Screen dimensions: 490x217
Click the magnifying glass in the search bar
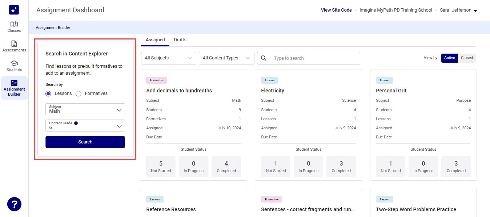(264, 58)
